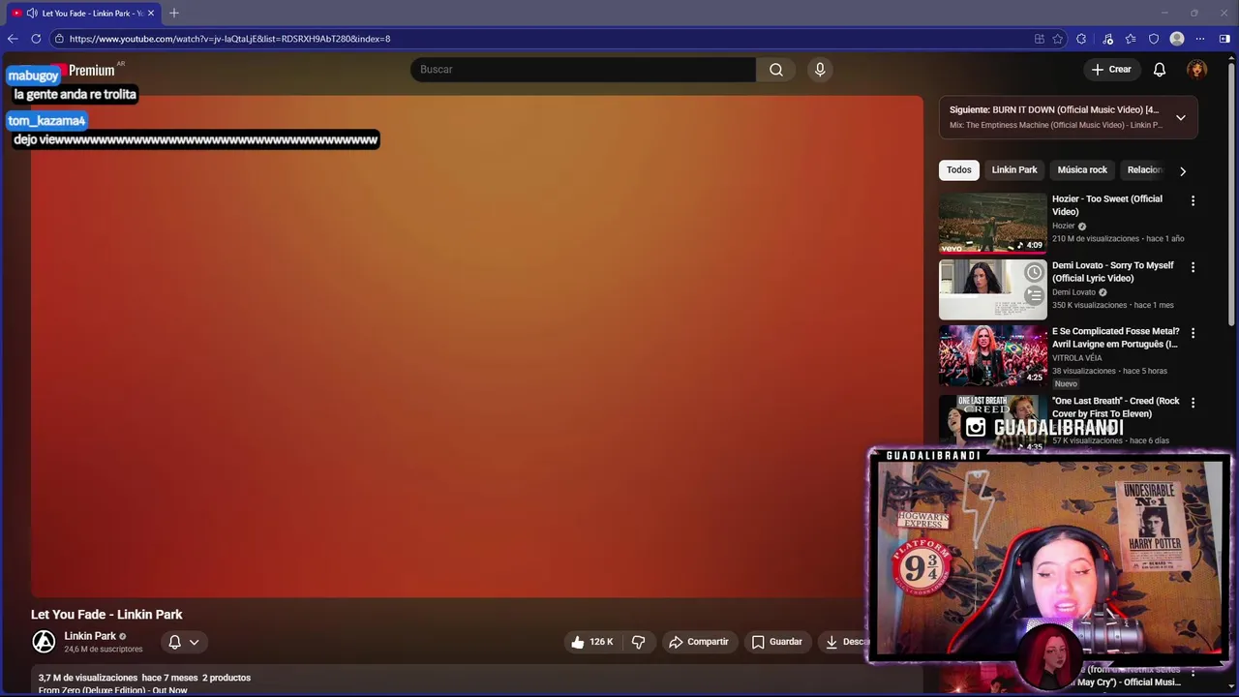Click the VITROLA VÉIA channel name
Image resolution: width=1239 pixels, height=697 pixels.
pos(1077,358)
